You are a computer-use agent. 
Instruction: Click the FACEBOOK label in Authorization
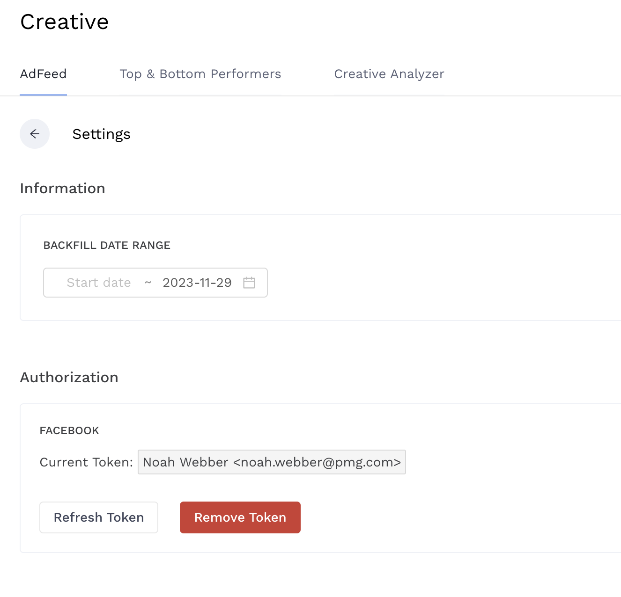tap(69, 431)
